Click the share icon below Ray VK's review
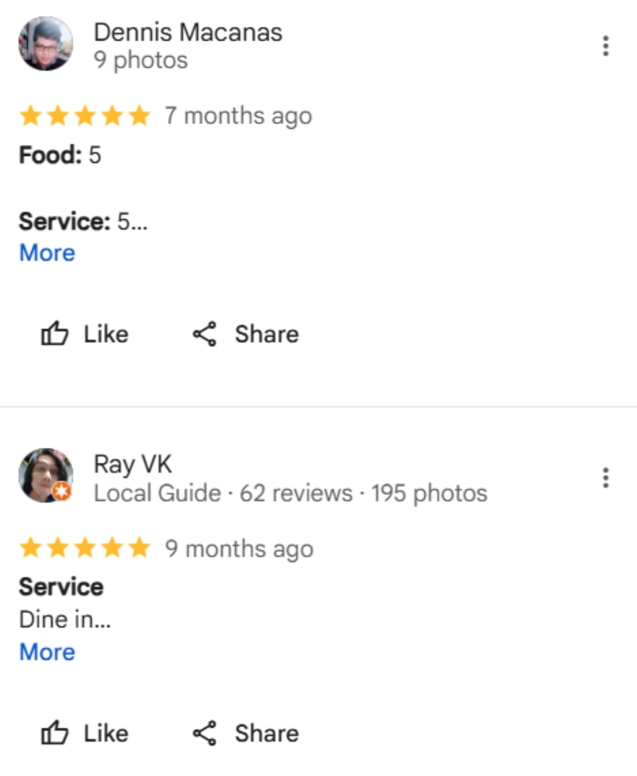This screenshot has height=776, width=637. (205, 733)
